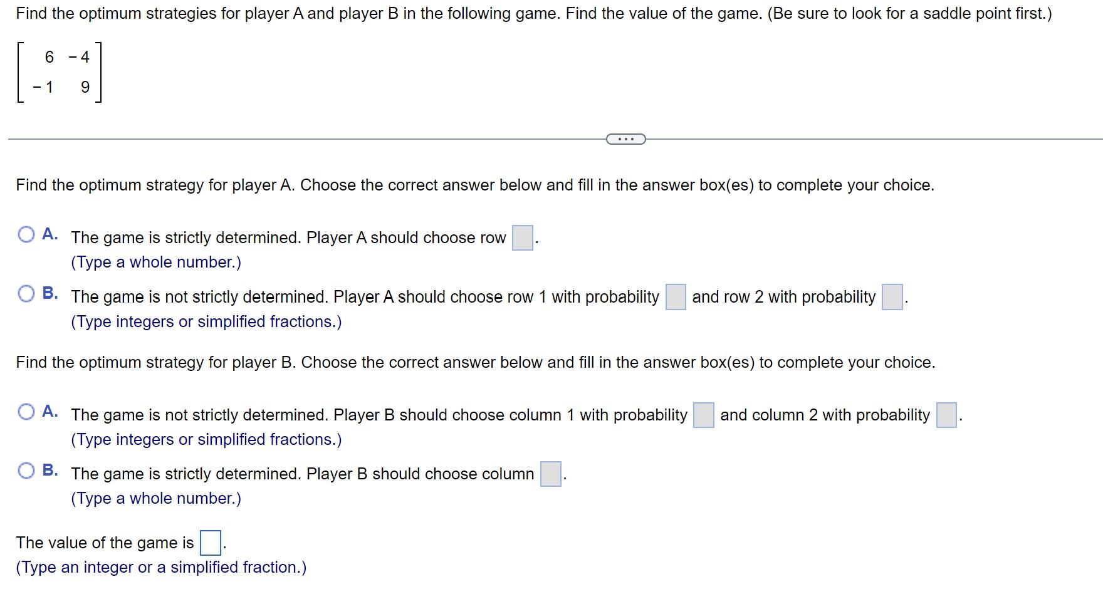Click the 'Type integers or simplified fractions' hint
The width and height of the screenshot is (1103, 594).
[x=206, y=321]
